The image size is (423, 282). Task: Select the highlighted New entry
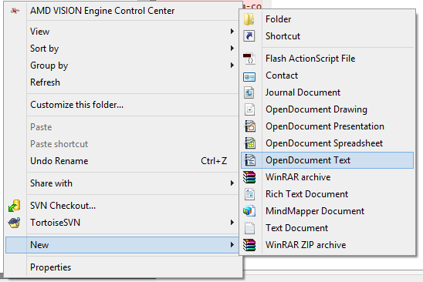[x=122, y=245]
